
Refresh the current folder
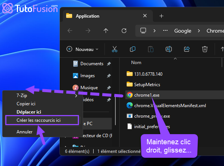[124, 31]
